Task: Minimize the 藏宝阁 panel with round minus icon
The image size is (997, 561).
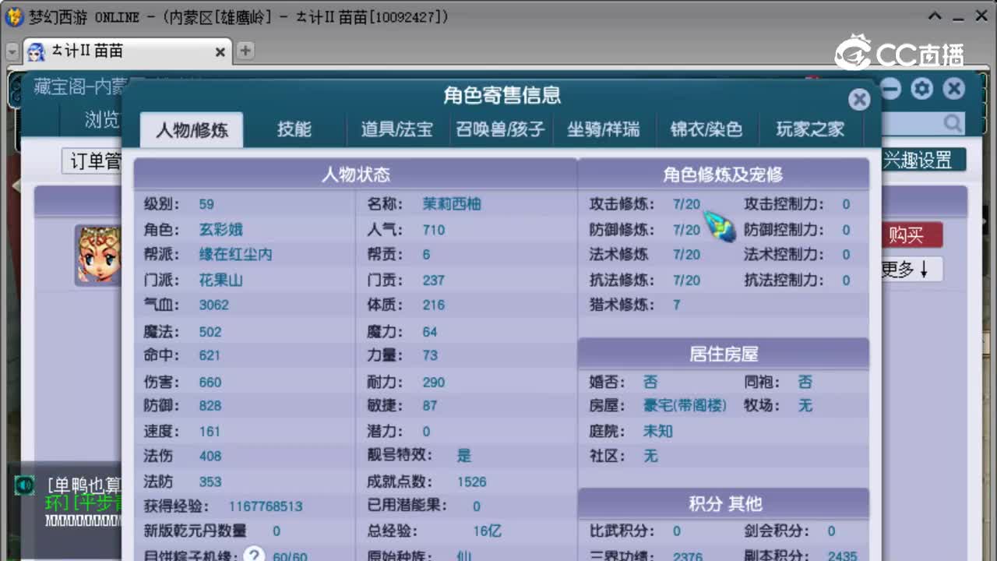Action: point(890,88)
